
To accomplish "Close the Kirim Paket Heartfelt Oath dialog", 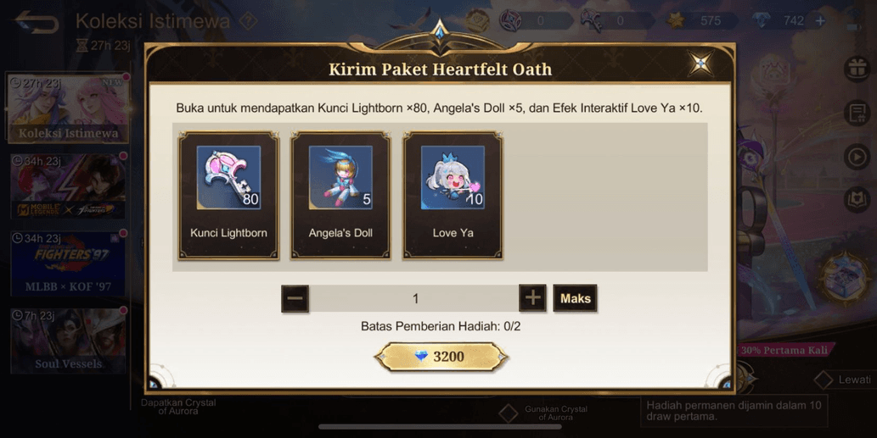I will pos(700,63).
